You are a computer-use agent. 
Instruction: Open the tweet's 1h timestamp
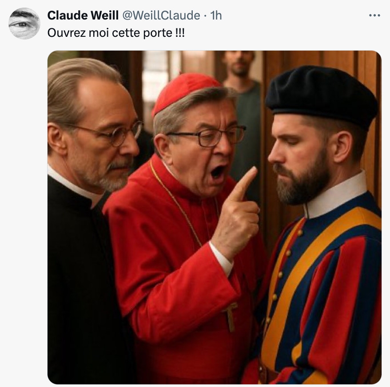point(216,16)
